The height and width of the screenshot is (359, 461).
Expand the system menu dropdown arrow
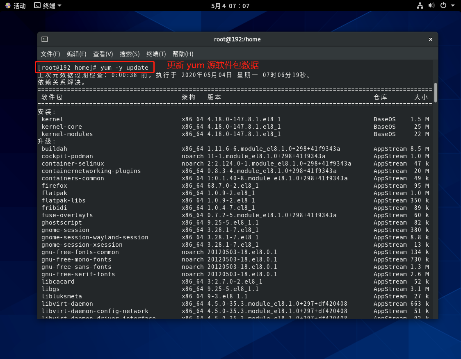pos(453,6)
